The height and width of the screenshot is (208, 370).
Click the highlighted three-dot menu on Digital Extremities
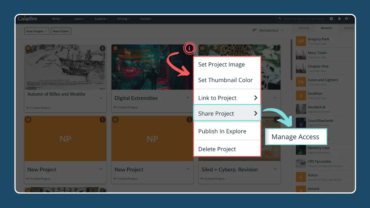coord(189,48)
